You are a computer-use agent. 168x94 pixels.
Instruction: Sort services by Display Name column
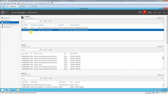coord(34,82)
